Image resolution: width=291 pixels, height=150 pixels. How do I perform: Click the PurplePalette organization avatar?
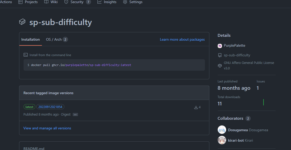pos(220,46)
